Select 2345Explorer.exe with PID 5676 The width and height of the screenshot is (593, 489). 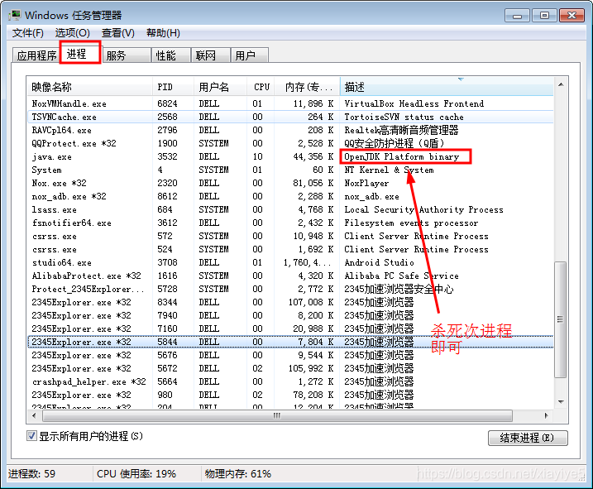[x=290, y=356]
